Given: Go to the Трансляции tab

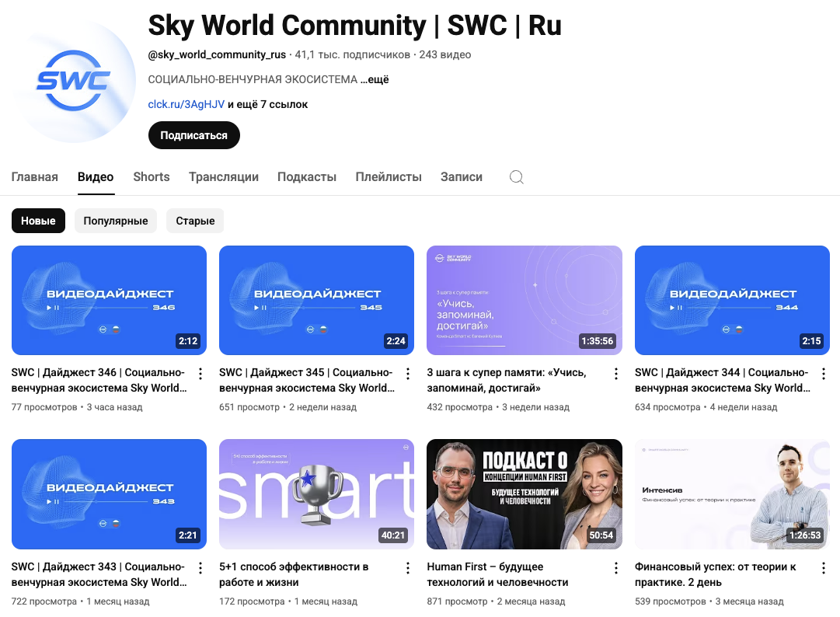Looking at the screenshot, I should pyautogui.click(x=224, y=176).
